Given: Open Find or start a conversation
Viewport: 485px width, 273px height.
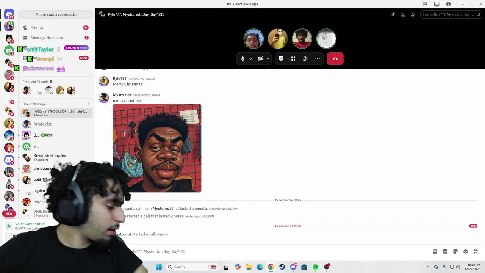Looking at the screenshot, I should tap(56, 14).
